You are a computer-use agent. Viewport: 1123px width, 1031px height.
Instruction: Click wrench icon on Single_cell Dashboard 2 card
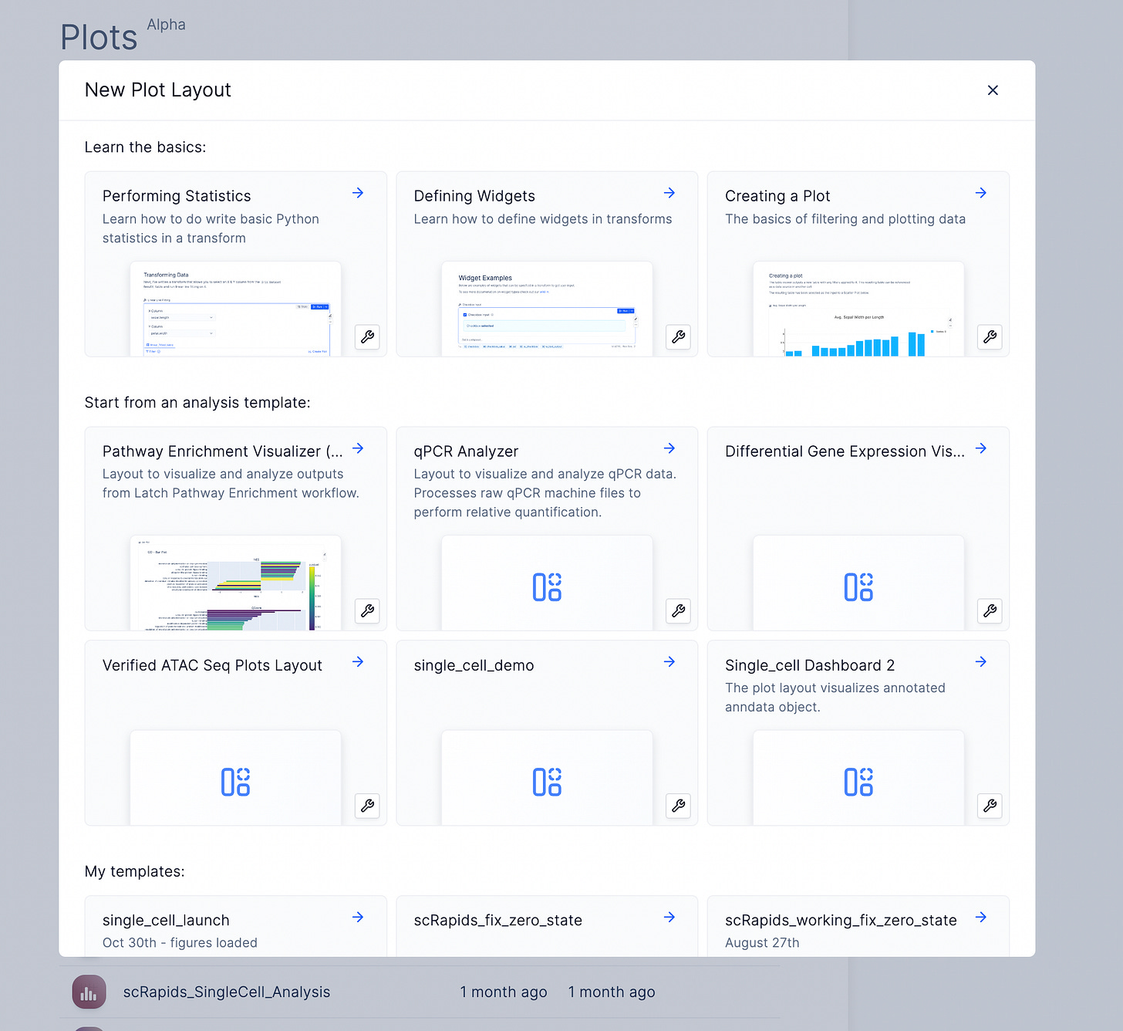pyautogui.click(x=990, y=806)
